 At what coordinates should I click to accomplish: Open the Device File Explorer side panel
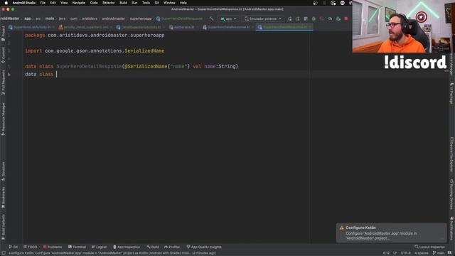[452, 154]
